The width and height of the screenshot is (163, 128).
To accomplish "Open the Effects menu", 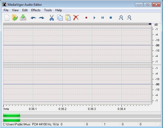I will point(36,10).
